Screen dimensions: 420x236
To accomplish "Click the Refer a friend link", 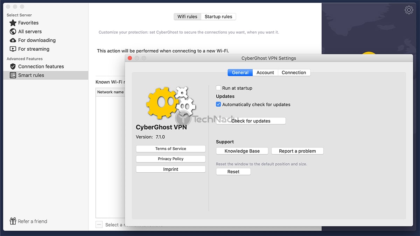I will point(33,221).
